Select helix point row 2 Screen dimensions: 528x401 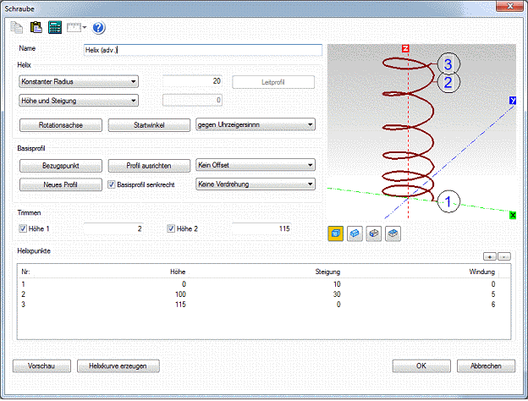coord(264,294)
